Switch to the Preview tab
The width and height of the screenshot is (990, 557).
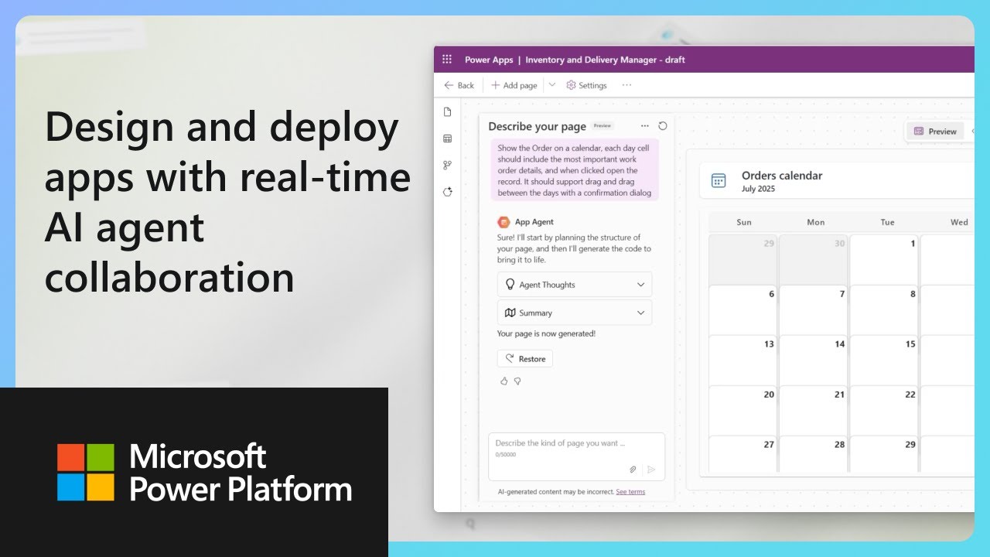pos(936,132)
